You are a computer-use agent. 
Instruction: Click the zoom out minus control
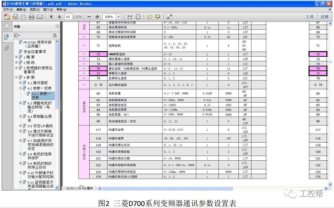coord(89,17)
